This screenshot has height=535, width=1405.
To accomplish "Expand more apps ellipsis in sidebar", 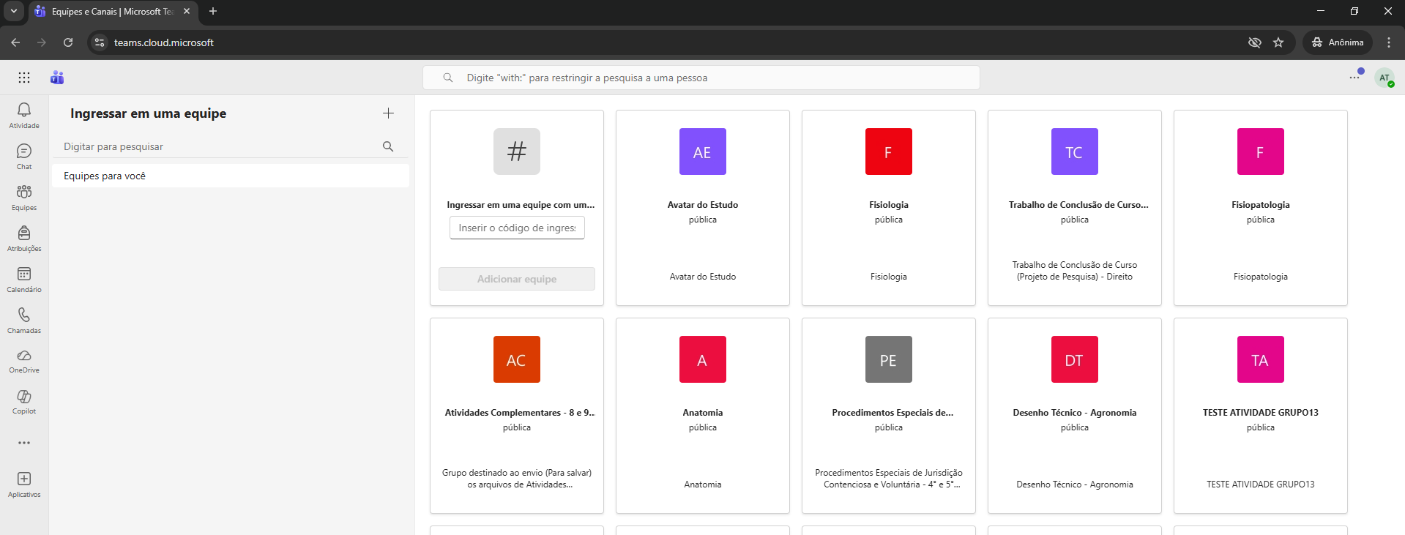I will click(24, 443).
